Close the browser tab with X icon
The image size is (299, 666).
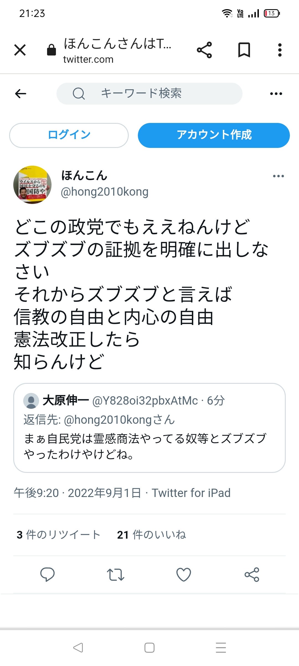coord(20,50)
